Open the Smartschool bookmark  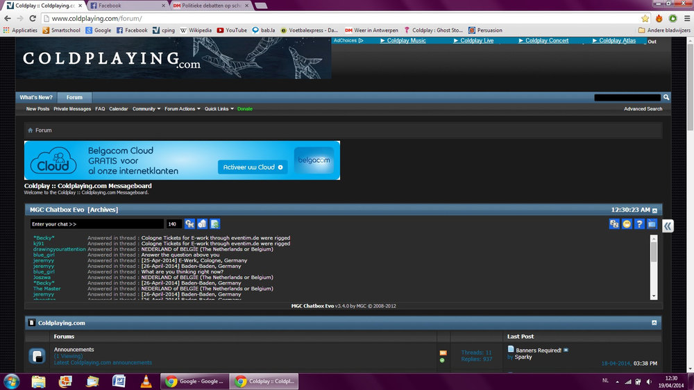coord(62,30)
